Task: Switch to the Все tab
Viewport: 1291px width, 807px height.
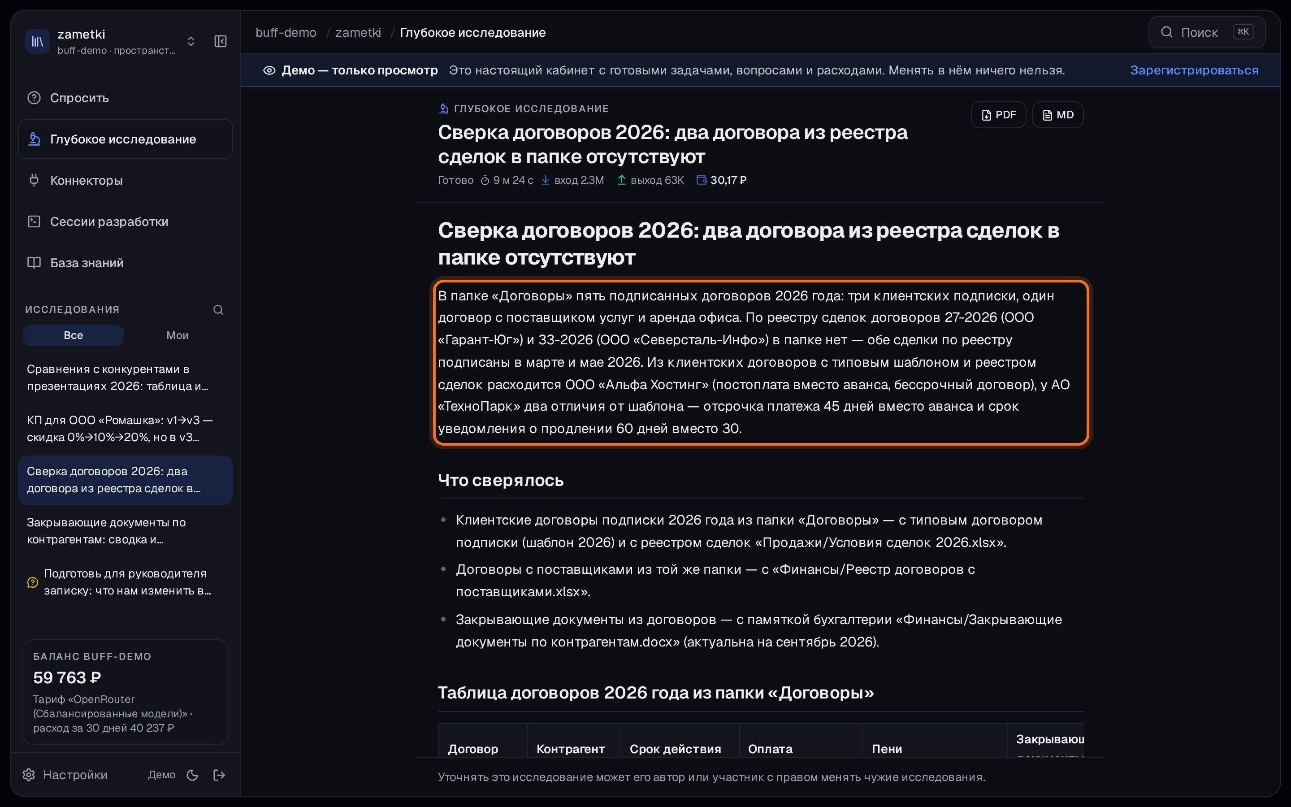Action: (x=74, y=334)
